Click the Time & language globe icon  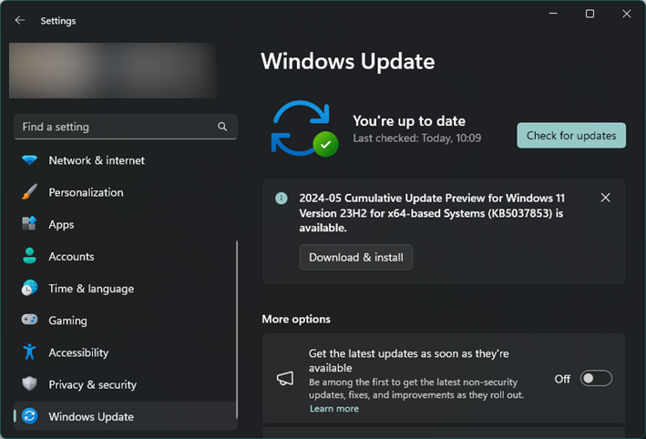(29, 288)
